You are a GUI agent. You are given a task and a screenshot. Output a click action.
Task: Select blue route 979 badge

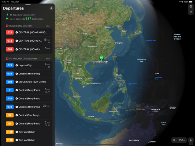10,107
